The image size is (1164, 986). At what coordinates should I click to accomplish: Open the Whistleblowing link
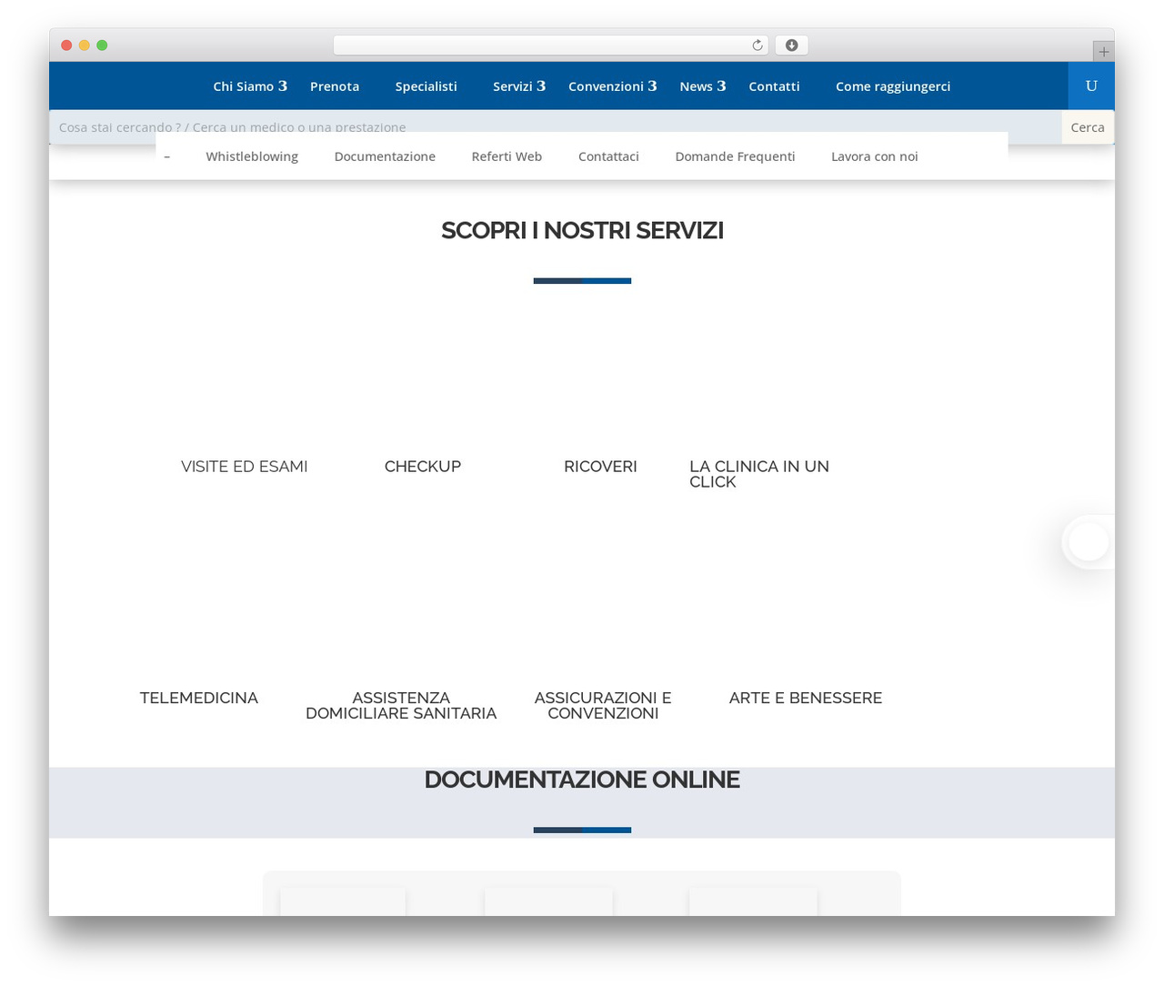pos(252,156)
